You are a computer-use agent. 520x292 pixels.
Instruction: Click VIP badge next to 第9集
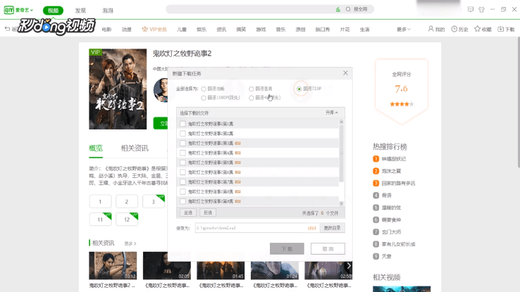click(237, 201)
